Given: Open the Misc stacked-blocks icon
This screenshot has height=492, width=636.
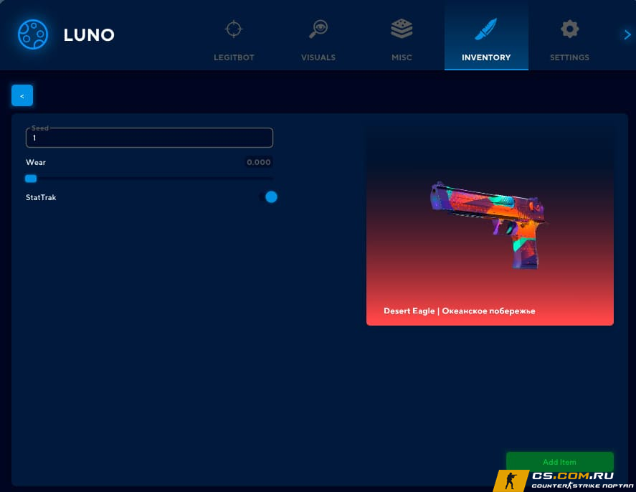Looking at the screenshot, I should [x=402, y=29].
